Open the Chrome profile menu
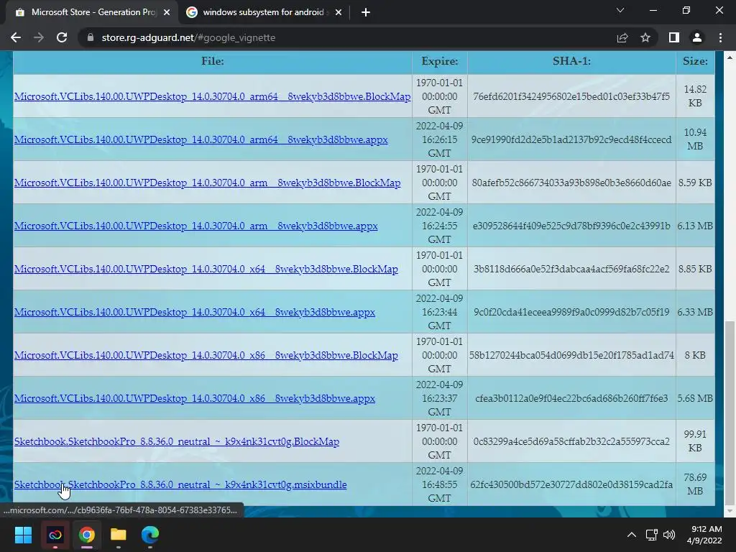The width and height of the screenshot is (736, 552). coord(697,37)
